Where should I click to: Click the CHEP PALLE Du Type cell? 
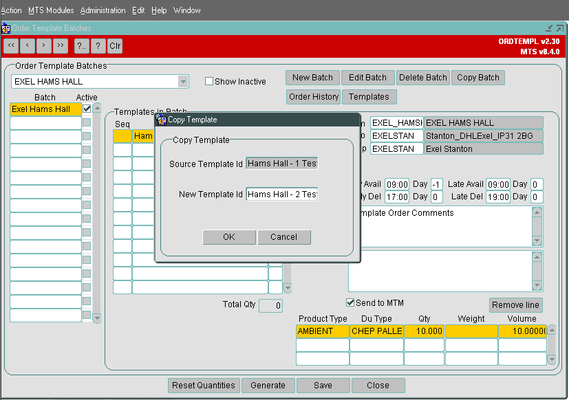click(376, 331)
